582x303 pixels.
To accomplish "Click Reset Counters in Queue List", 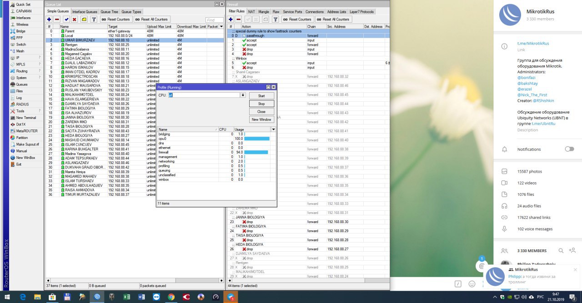I will [x=116, y=20].
